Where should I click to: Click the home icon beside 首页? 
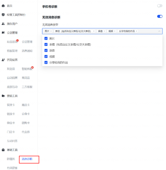click(3, 6)
